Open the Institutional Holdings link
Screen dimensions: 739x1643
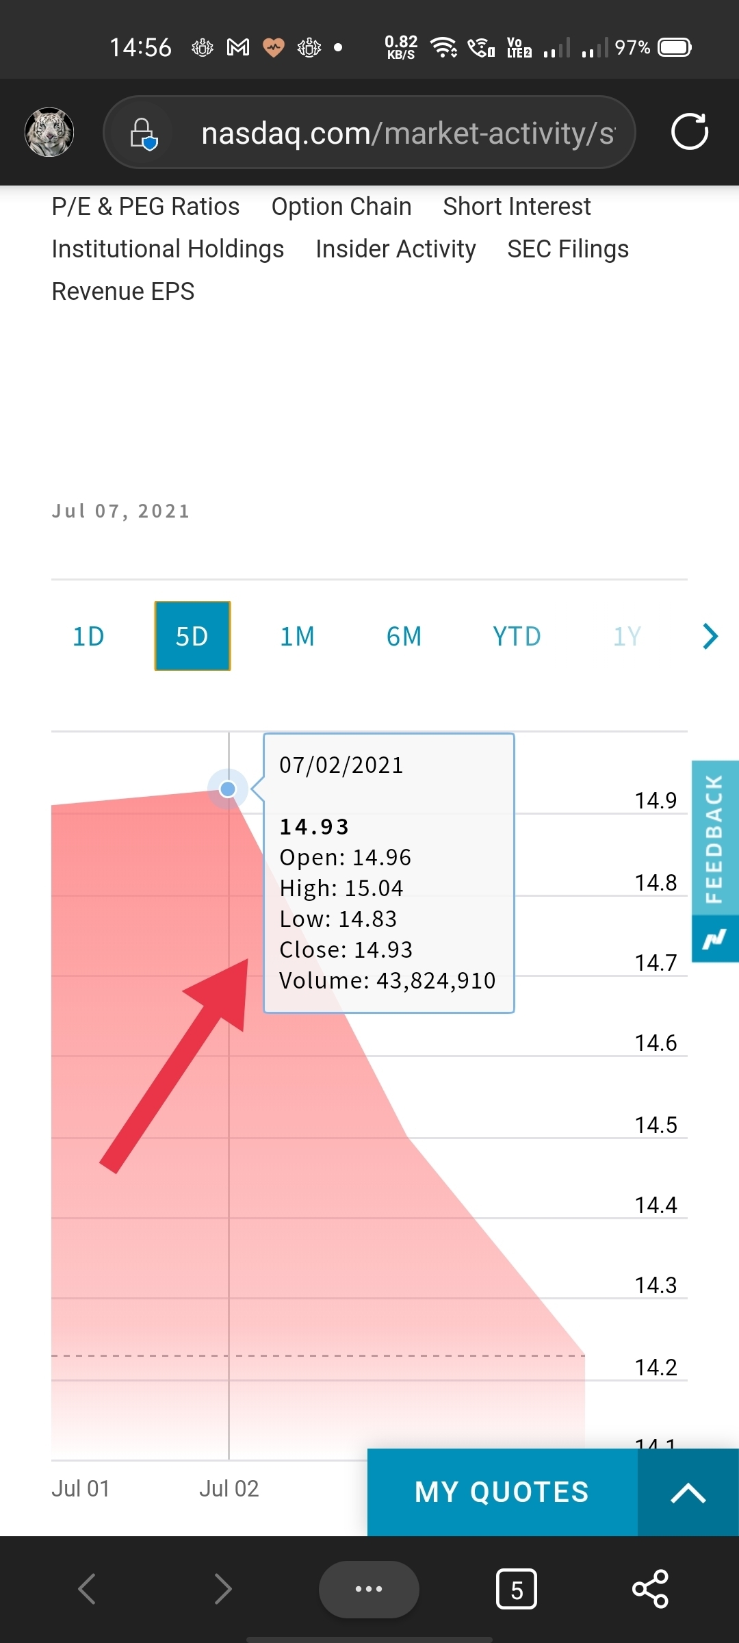pyautogui.click(x=168, y=249)
